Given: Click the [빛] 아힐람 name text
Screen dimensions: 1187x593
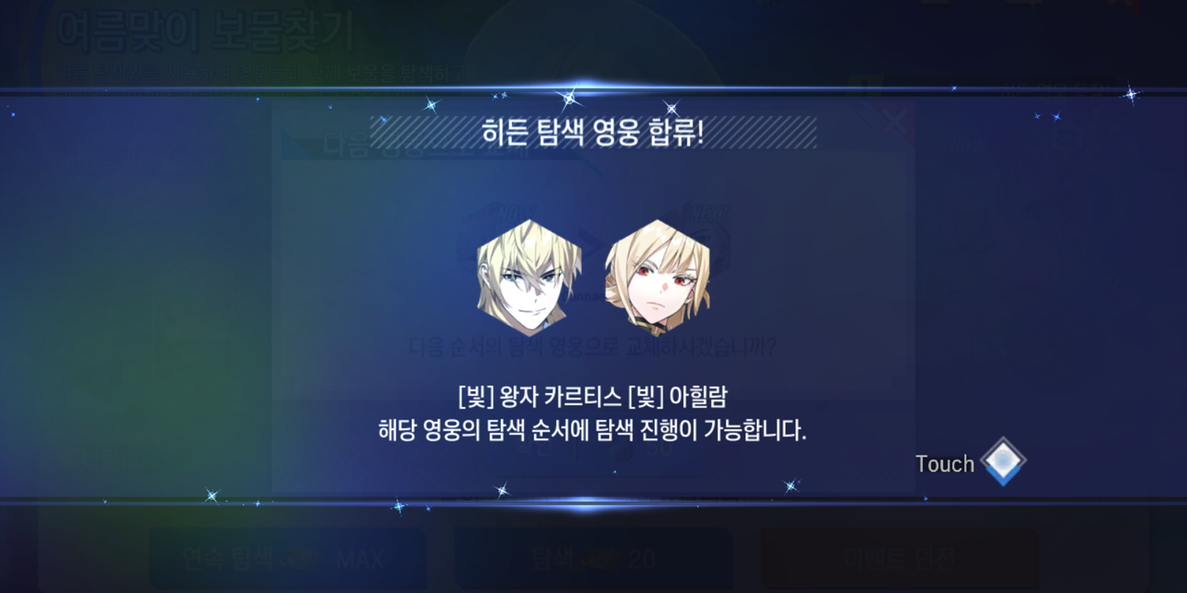Looking at the screenshot, I should 678,396.
